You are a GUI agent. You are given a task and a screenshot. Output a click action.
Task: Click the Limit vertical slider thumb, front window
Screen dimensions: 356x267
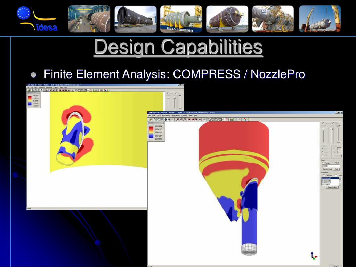click(338, 141)
